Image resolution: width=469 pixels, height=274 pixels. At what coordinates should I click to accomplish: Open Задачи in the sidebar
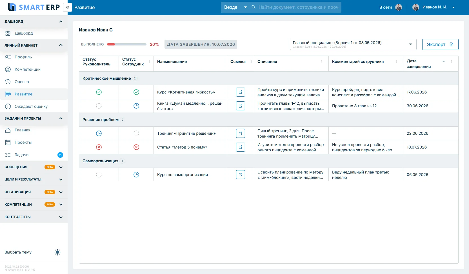point(34,155)
